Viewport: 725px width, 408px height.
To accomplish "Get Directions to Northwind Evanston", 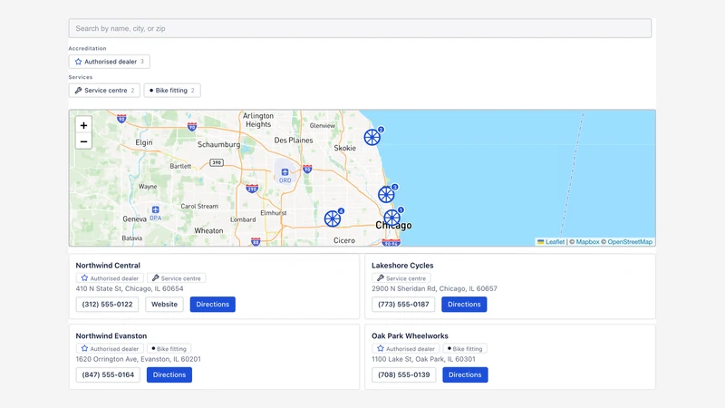I will [x=169, y=374].
